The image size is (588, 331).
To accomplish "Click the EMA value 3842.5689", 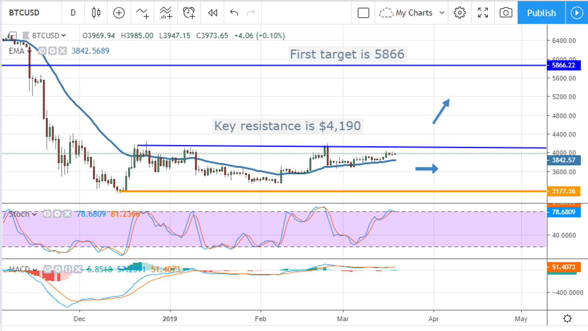I will pyautogui.click(x=90, y=51).
